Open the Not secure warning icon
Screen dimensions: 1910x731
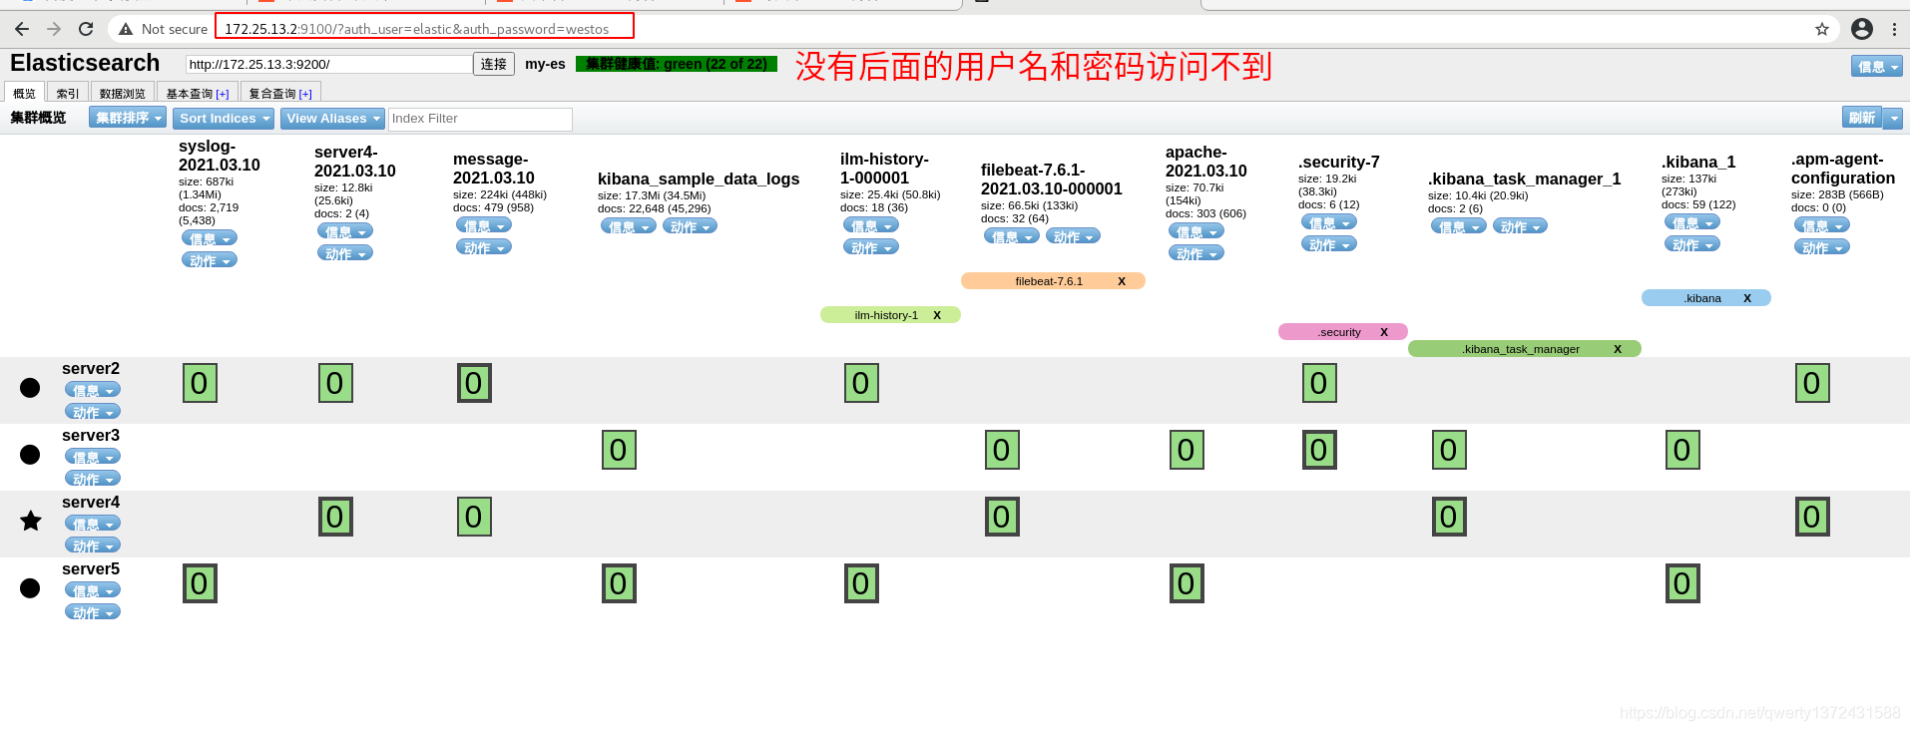point(126,29)
